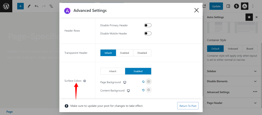
Task: Switch Surface Colors to Inherit
Action: click(113, 71)
